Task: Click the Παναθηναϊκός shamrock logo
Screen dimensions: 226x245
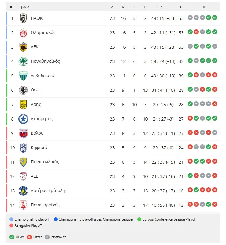Action: coord(23,61)
